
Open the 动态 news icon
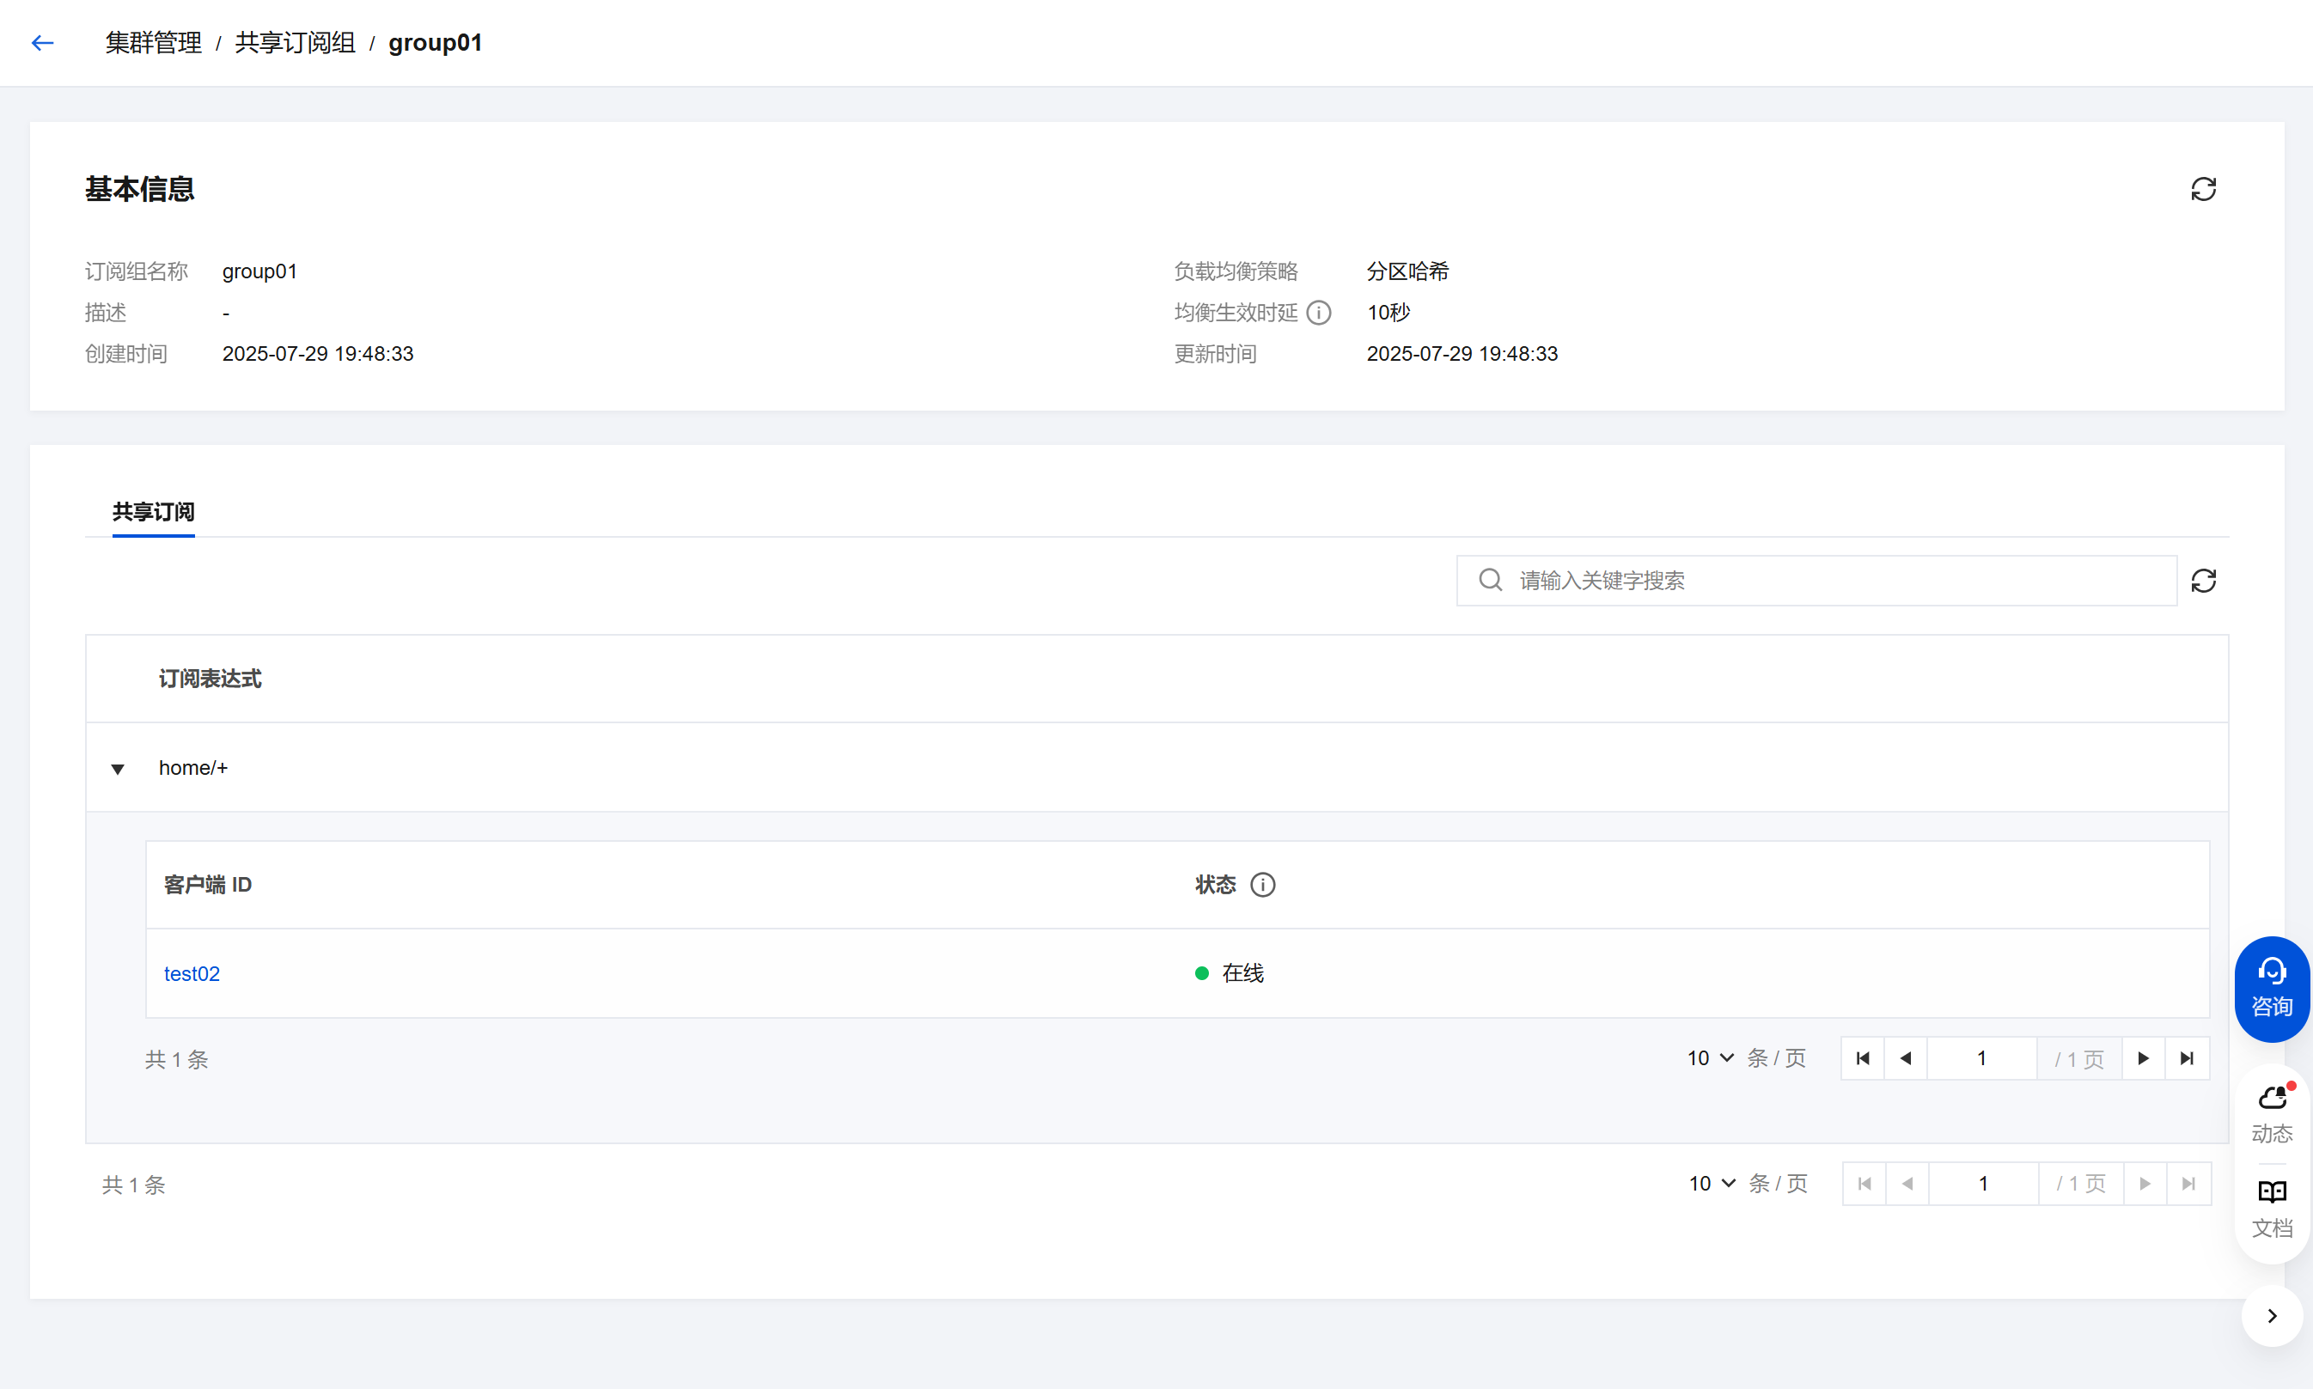click(2271, 1113)
